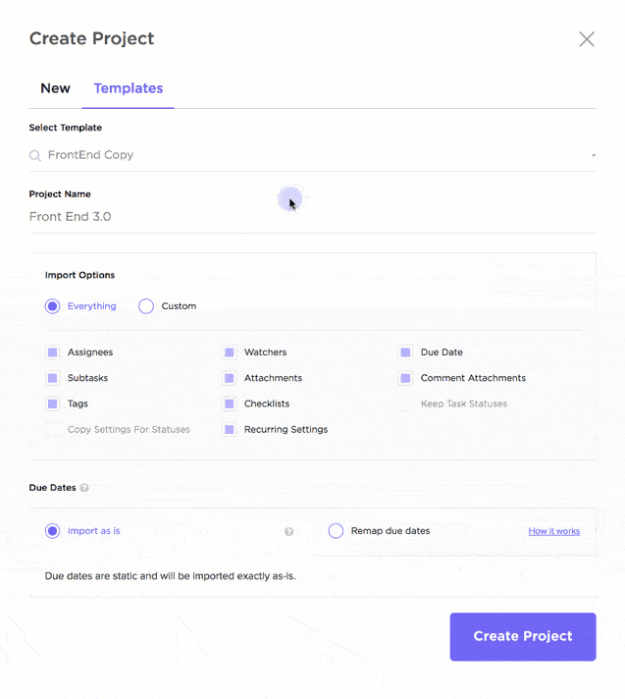Click the Create Project button
The width and height of the screenshot is (625, 699).
(x=522, y=636)
